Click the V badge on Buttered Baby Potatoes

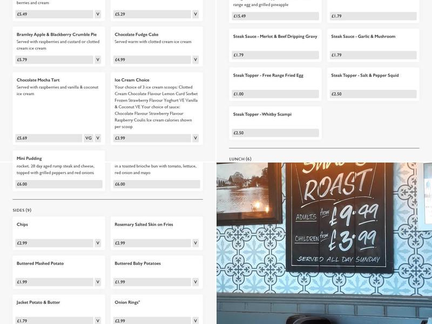(195, 282)
